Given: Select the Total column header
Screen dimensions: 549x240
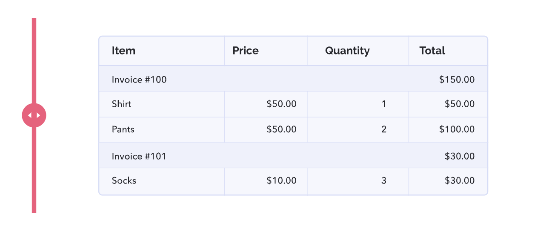Looking at the screenshot, I should pos(448,51).
